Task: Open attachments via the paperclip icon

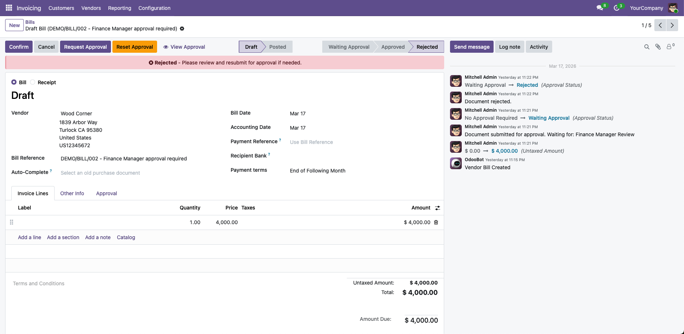Action: [x=658, y=47]
